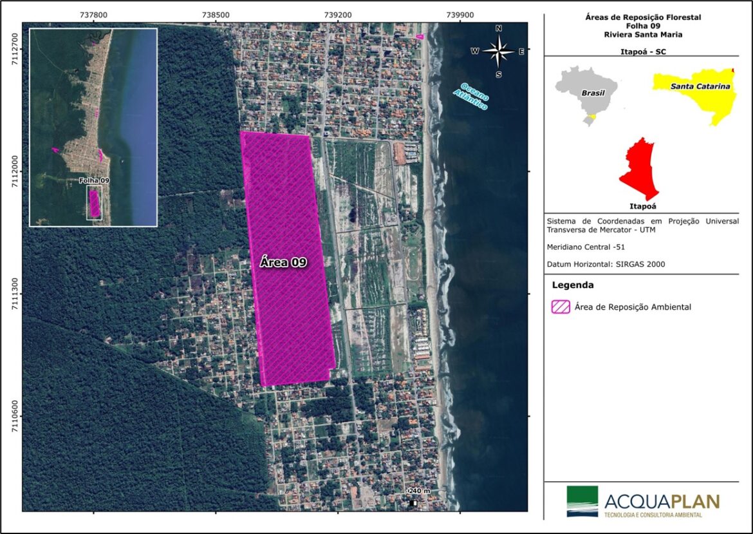The width and height of the screenshot is (753, 534).
Task: Click the ACQUAPLAN company name text
Action: tap(662, 501)
